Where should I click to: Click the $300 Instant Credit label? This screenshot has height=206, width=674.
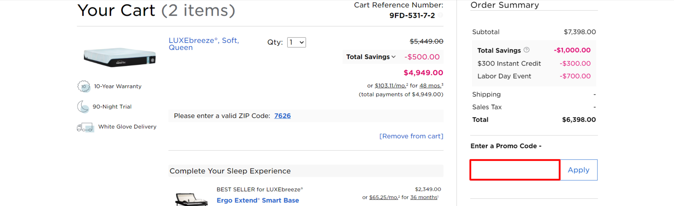[x=509, y=64]
